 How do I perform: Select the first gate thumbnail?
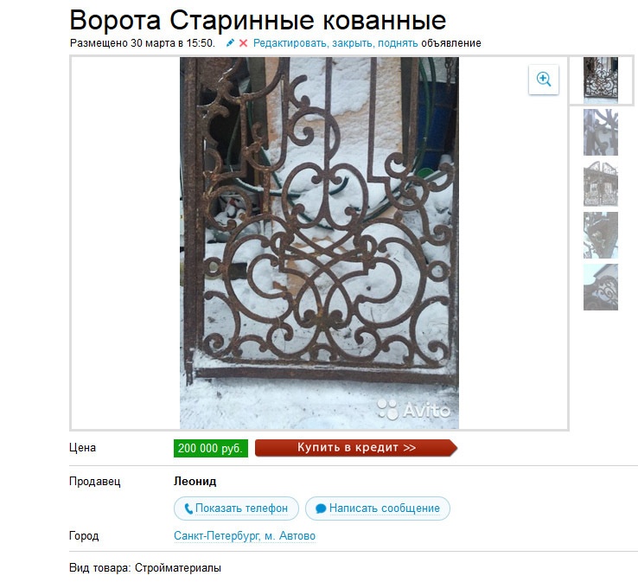tap(601, 80)
